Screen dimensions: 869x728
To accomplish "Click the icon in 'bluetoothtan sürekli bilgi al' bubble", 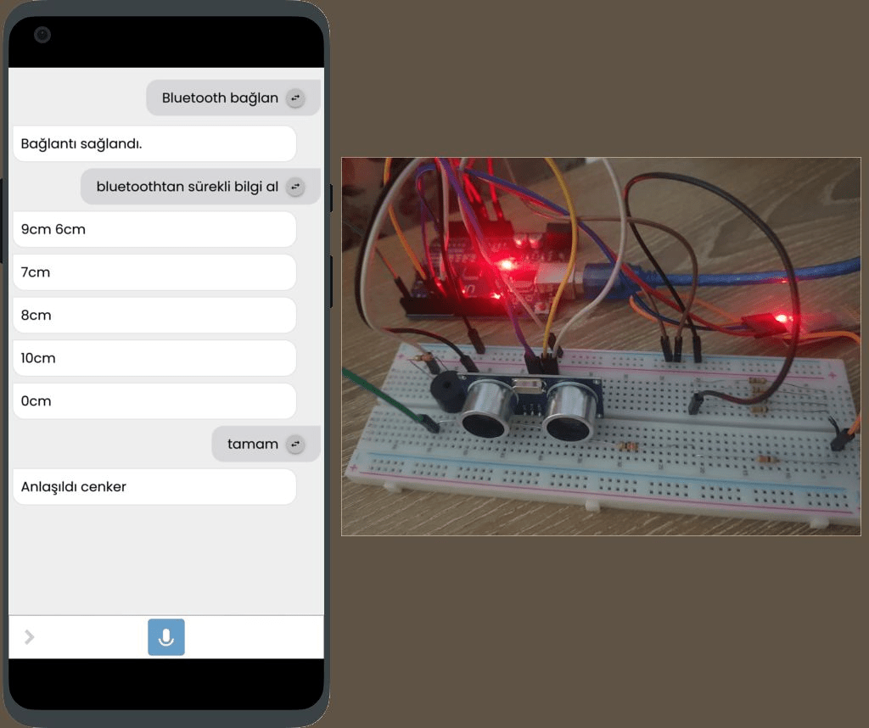I will [x=295, y=187].
